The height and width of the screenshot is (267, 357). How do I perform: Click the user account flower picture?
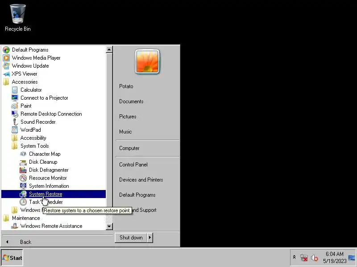click(147, 61)
